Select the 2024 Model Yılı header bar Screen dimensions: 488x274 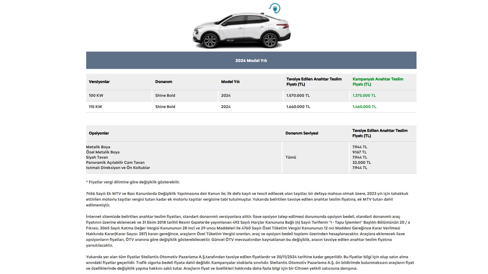251,61
